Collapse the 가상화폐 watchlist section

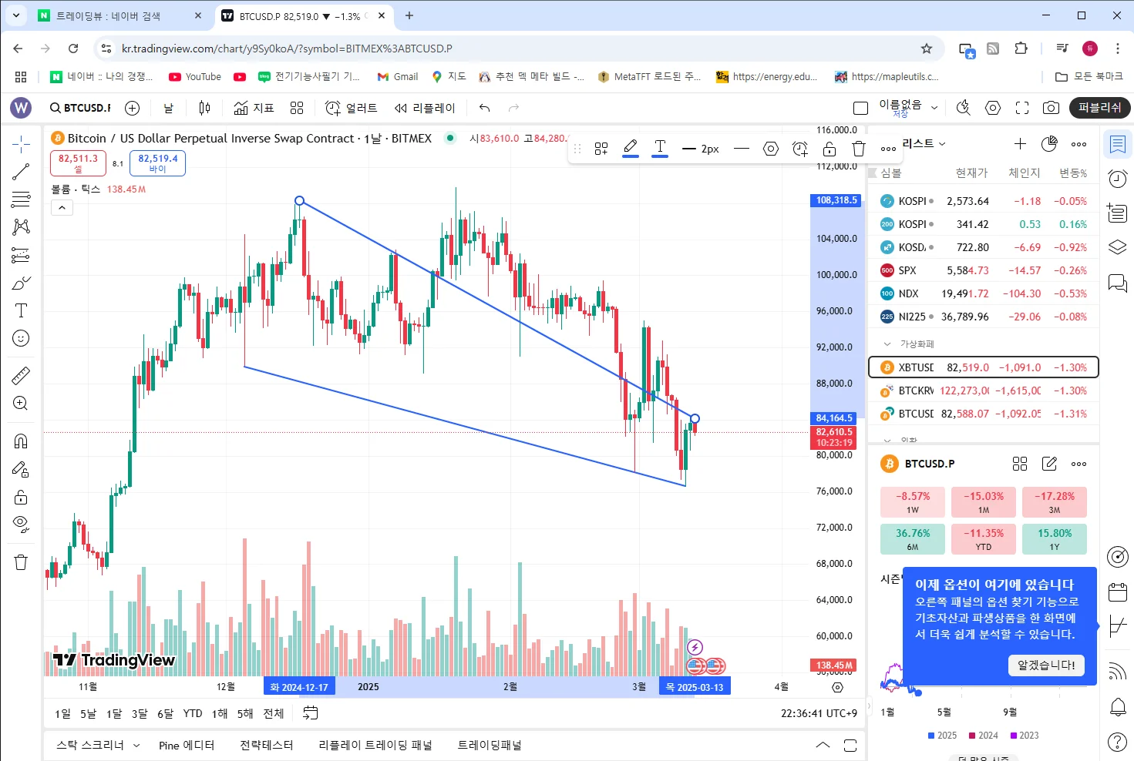point(887,344)
